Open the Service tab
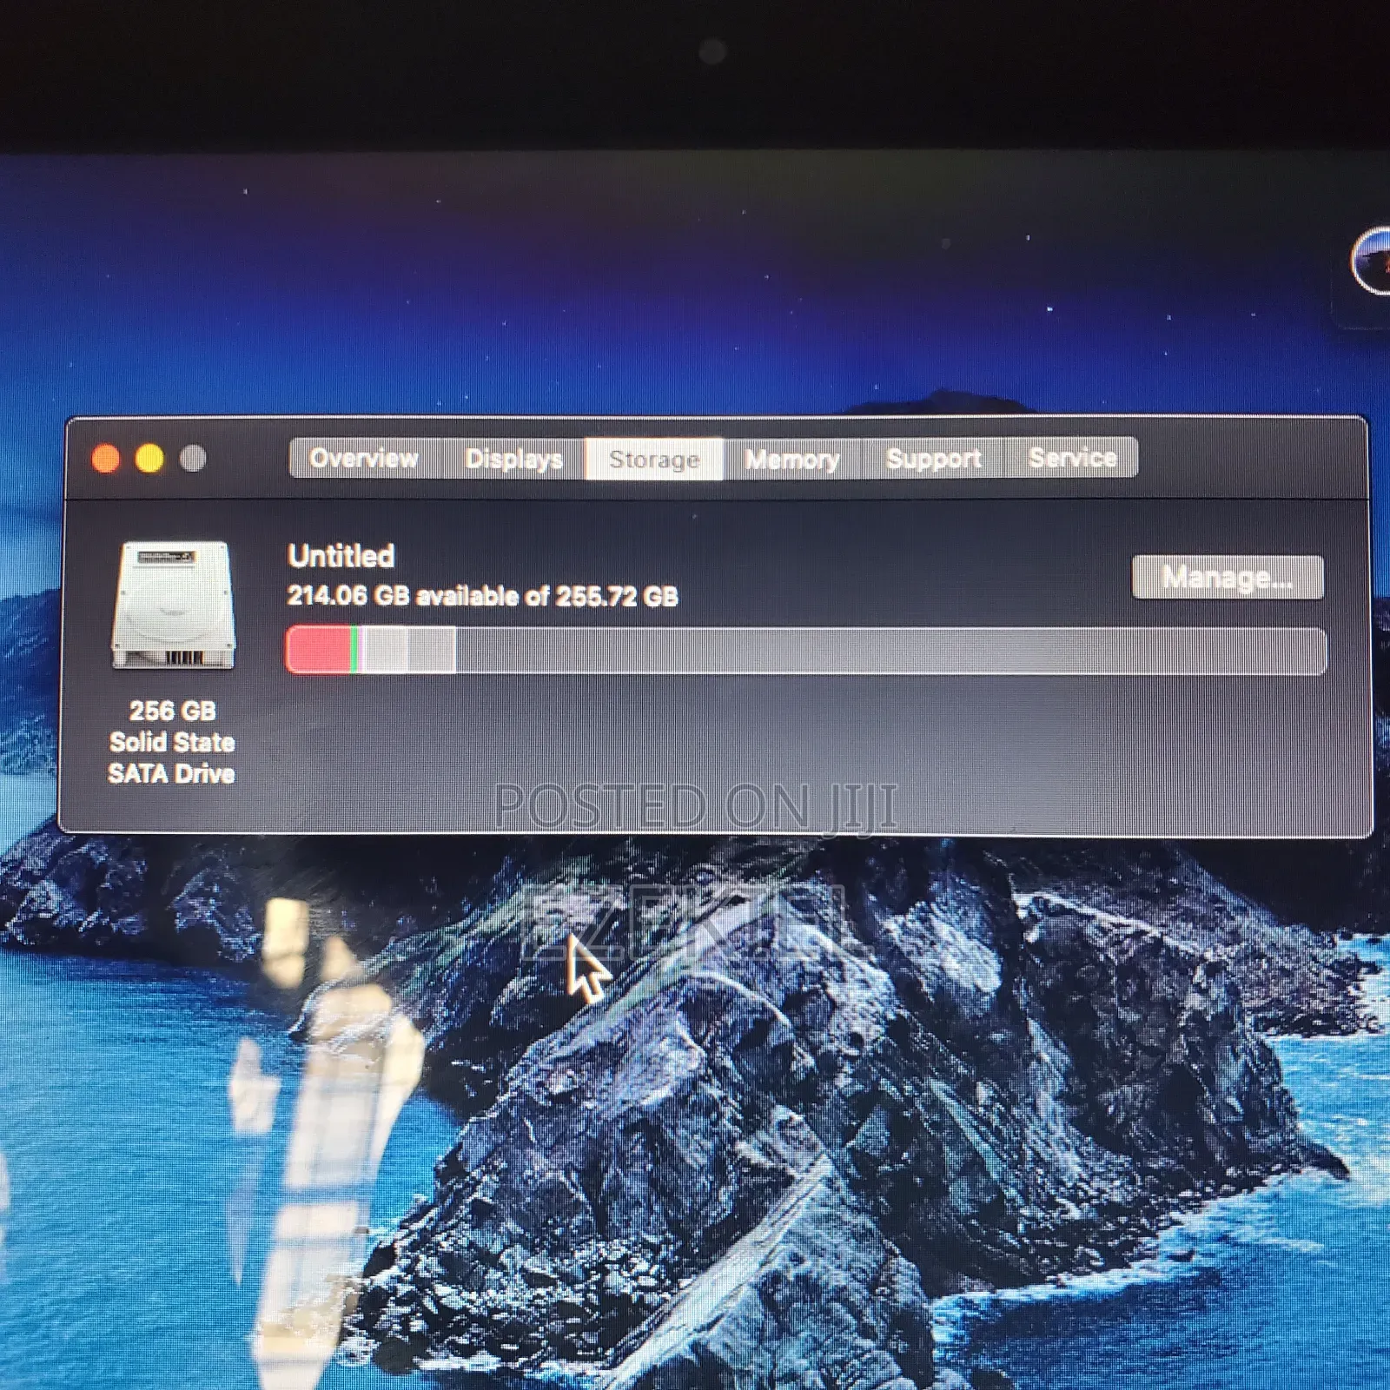Image resolution: width=1390 pixels, height=1390 pixels. (1072, 458)
